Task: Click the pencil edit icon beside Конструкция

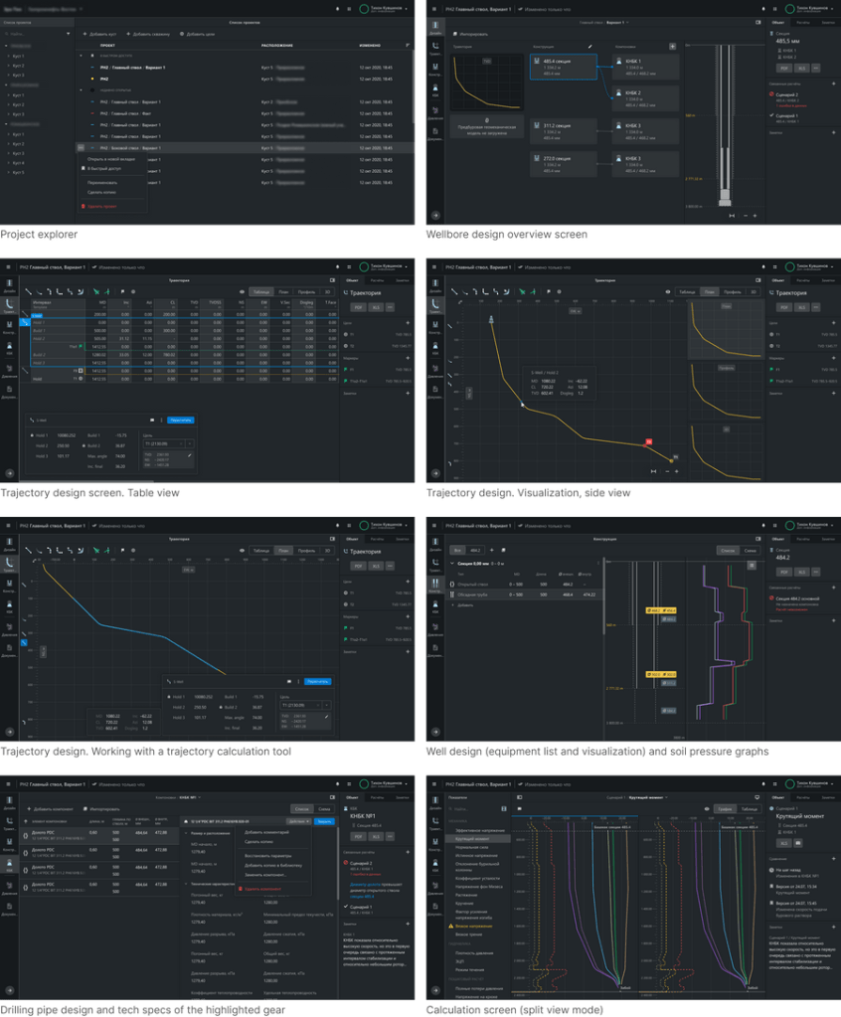Action: (589, 46)
